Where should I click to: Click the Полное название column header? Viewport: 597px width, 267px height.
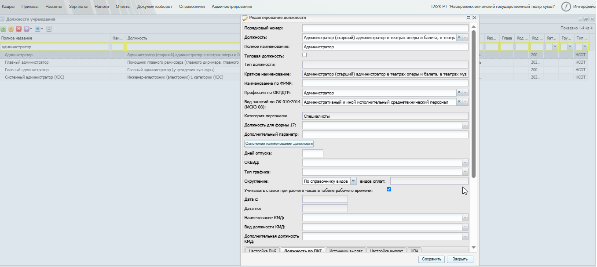point(55,38)
